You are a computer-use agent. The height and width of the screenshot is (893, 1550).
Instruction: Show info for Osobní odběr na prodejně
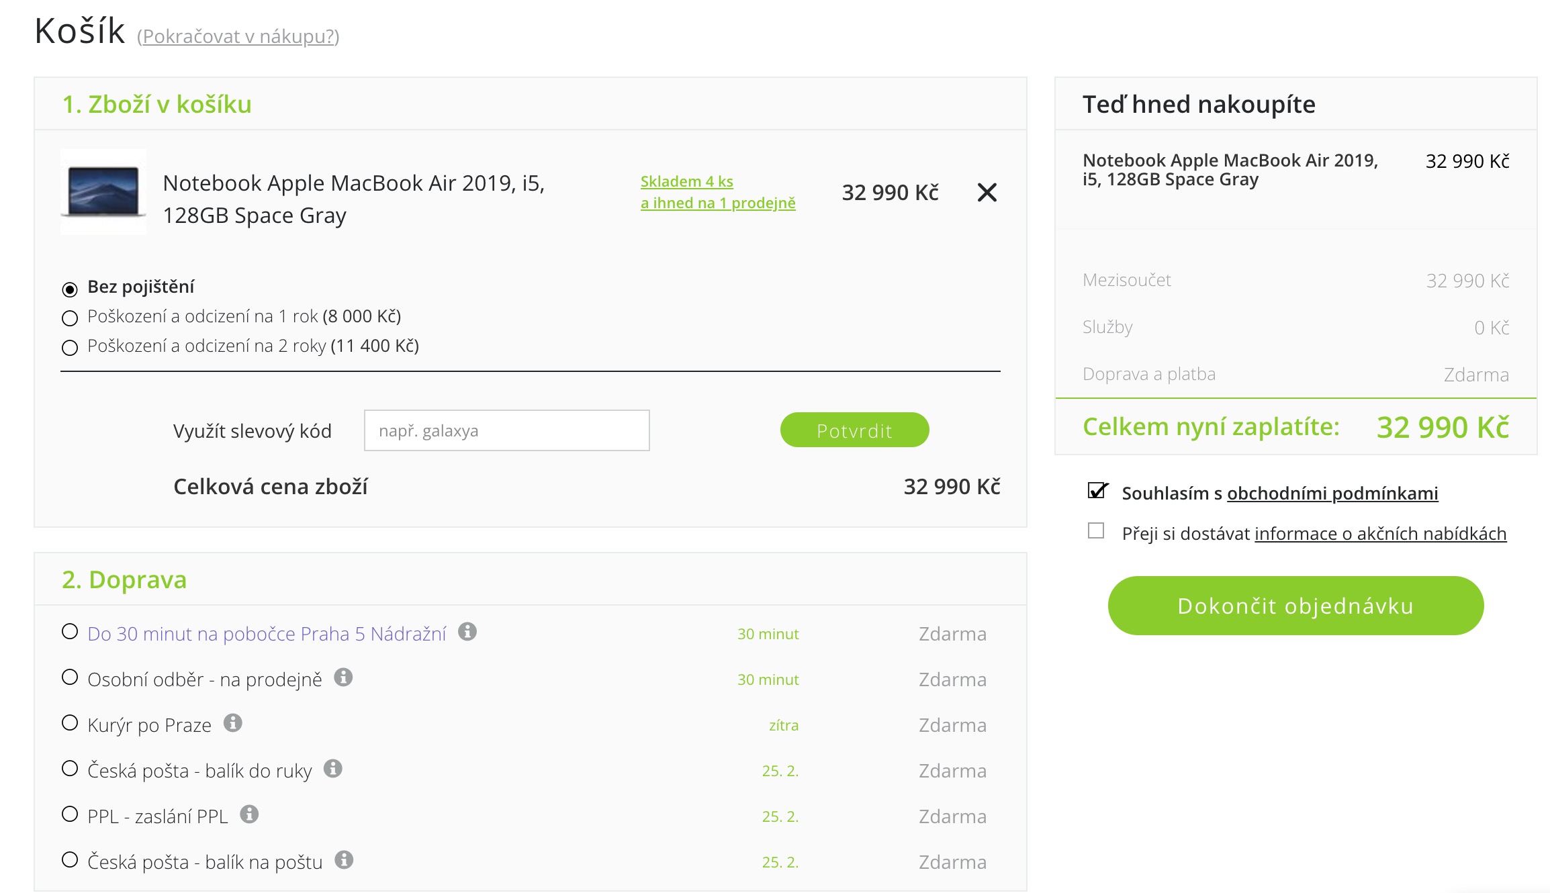pos(343,677)
